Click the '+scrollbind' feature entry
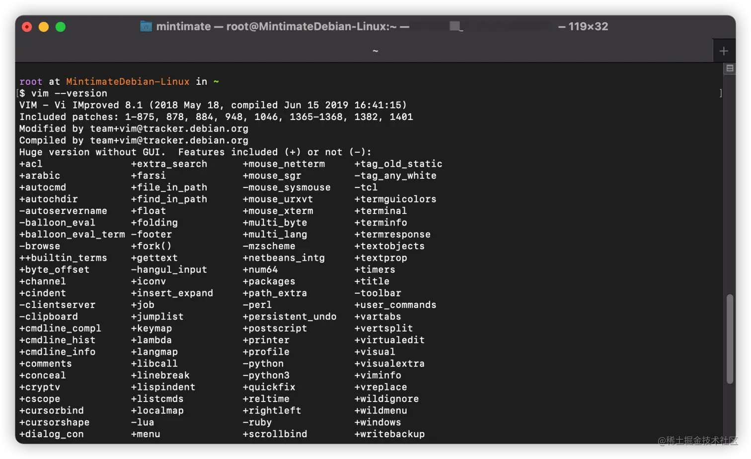The height and width of the screenshot is (459, 751). pos(275,434)
